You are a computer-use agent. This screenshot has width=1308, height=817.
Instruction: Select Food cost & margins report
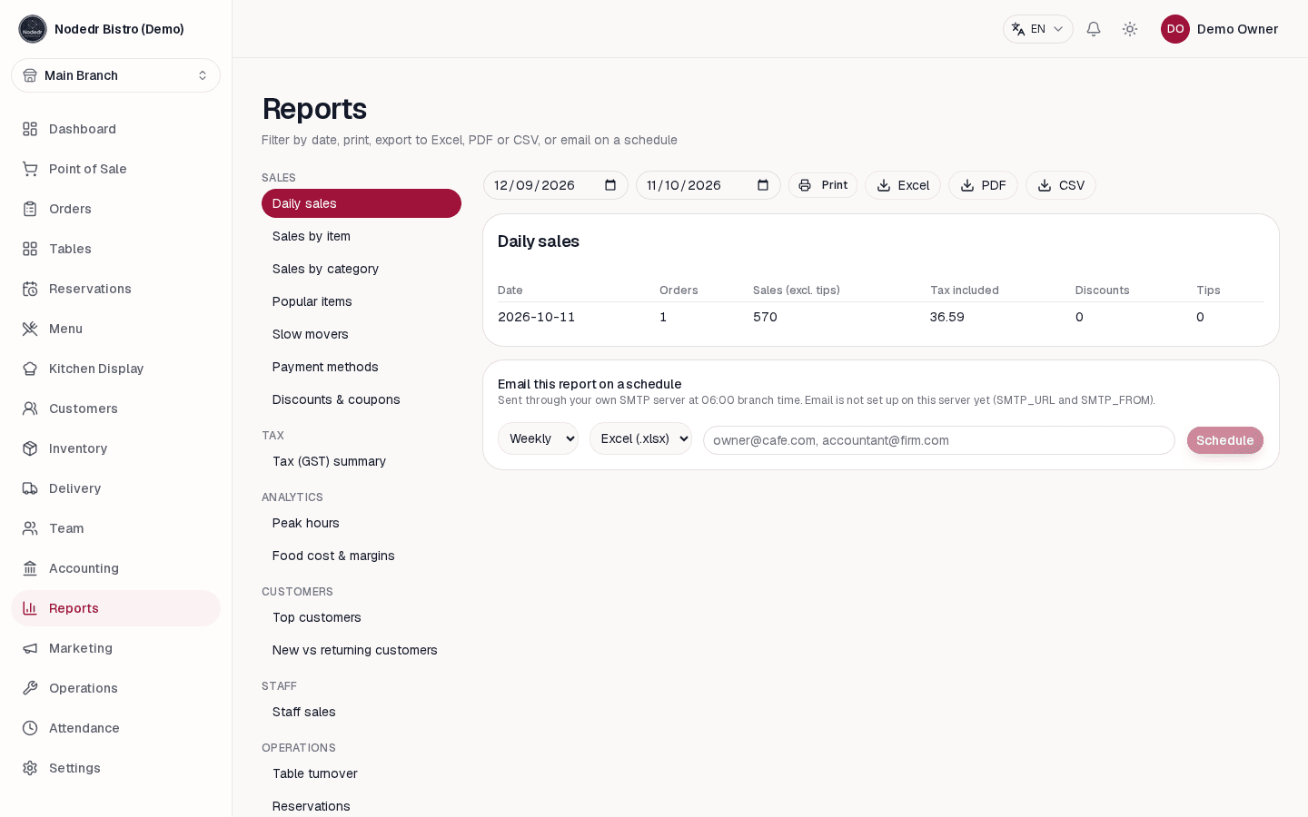pyautogui.click(x=362, y=556)
